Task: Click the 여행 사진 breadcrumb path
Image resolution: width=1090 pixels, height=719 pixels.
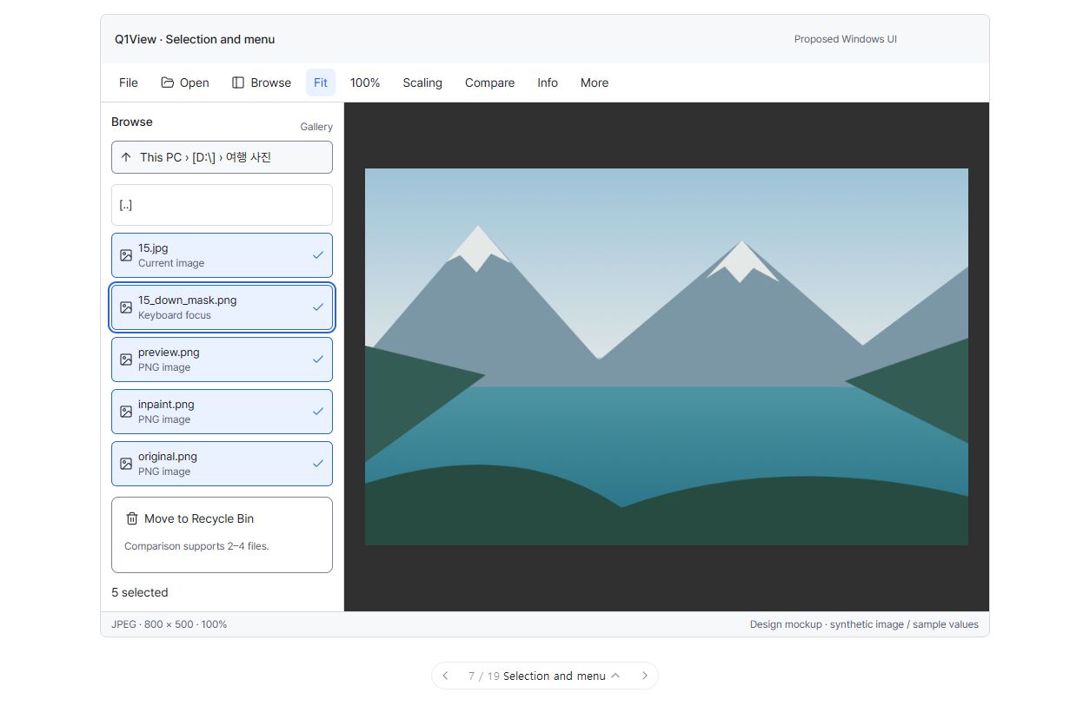Action: [x=249, y=157]
